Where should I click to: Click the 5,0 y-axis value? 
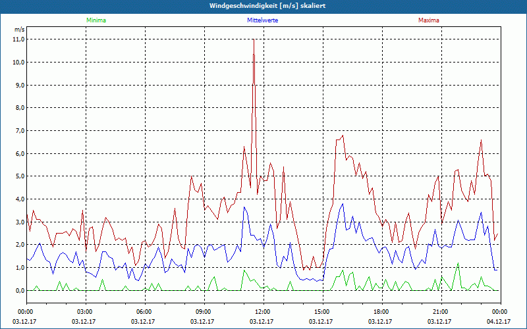[x=20, y=176]
